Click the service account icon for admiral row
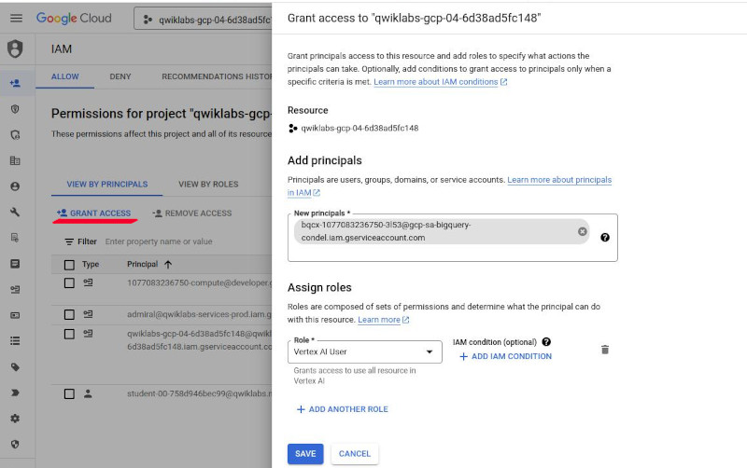 pos(88,314)
